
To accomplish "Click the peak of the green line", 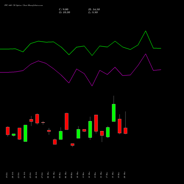I will [146, 31].
